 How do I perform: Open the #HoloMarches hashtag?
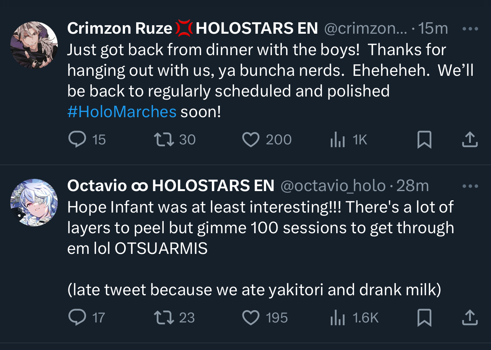pyautogui.click(x=122, y=112)
